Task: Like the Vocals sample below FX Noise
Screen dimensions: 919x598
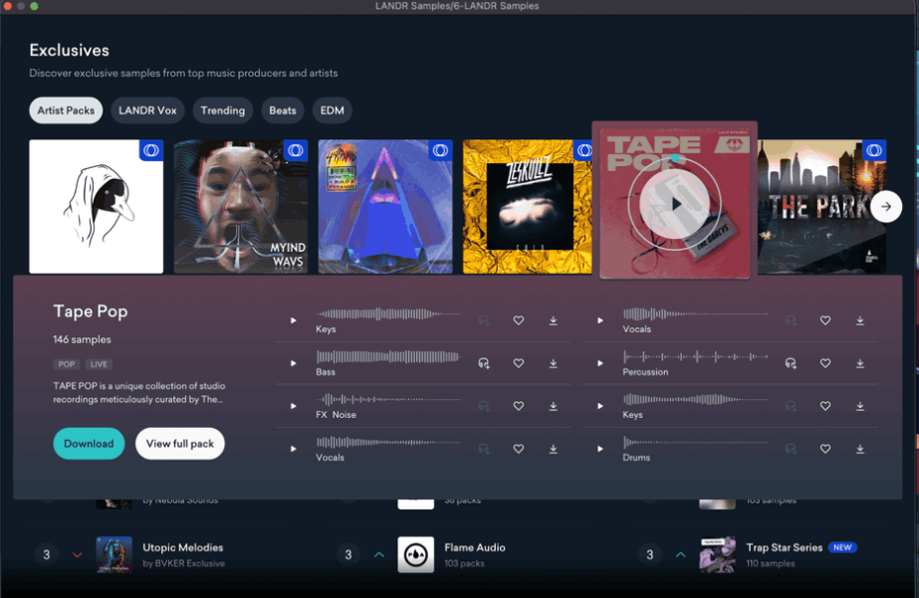Action: (x=519, y=449)
